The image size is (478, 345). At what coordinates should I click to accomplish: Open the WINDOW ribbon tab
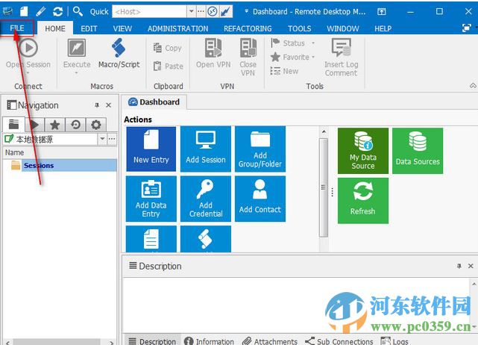click(x=342, y=28)
